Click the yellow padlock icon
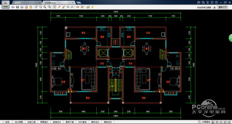Screen dimensions: 232x124 click(x=31, y=7)
